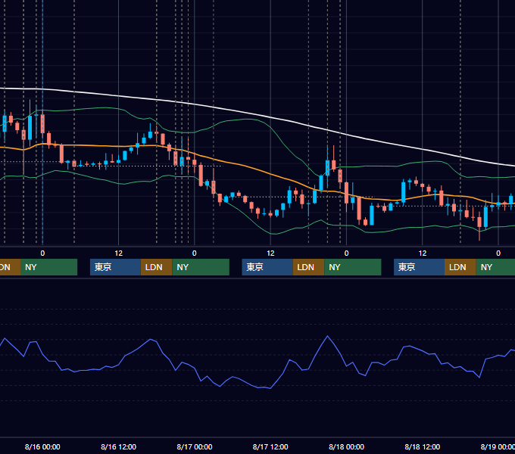The width and height of the screenshot is (515, 454).
Task: Click the NY block spanning 8/17 00:00
Action: point(201,267)
